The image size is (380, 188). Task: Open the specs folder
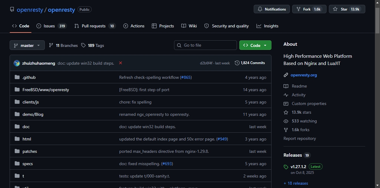click(28, 164)
